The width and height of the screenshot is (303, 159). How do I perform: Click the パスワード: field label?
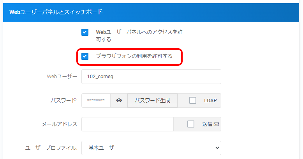pos(64,101)
